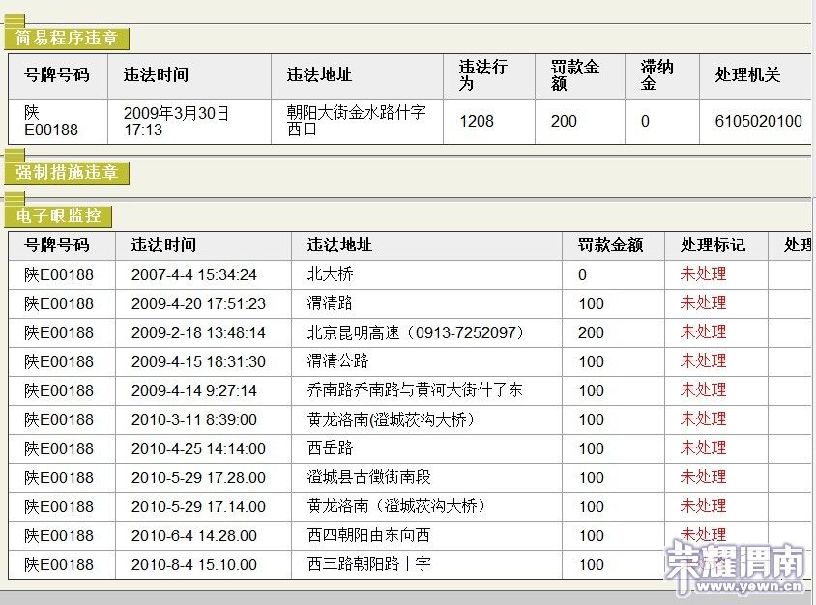Click the 未处理 status for 北大桥 row

tap(703, 274)
